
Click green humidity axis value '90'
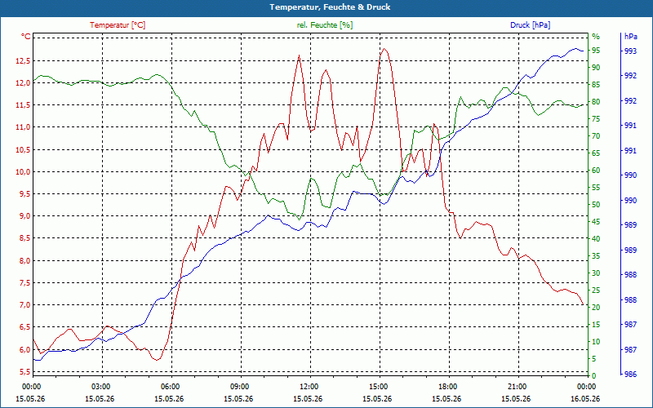596,68
